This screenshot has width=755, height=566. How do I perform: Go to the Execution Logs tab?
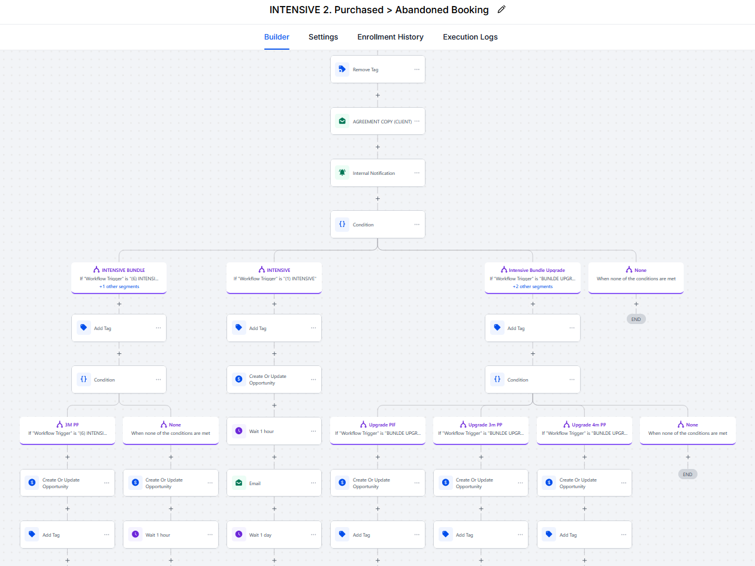coord(470,37)
